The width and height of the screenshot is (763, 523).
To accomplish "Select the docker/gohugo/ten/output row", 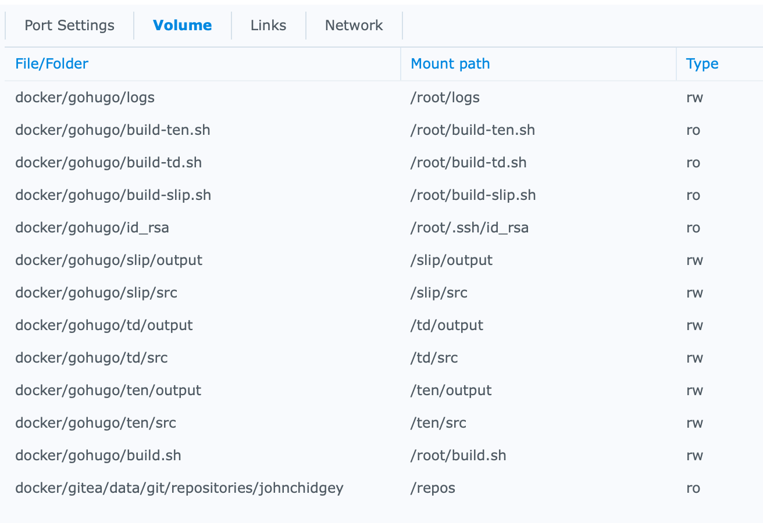I will click(x=108, y=391).
